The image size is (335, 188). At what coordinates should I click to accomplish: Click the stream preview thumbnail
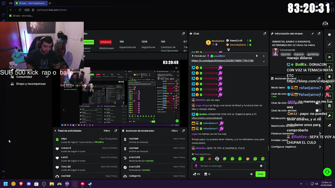[x=120, y=93]
